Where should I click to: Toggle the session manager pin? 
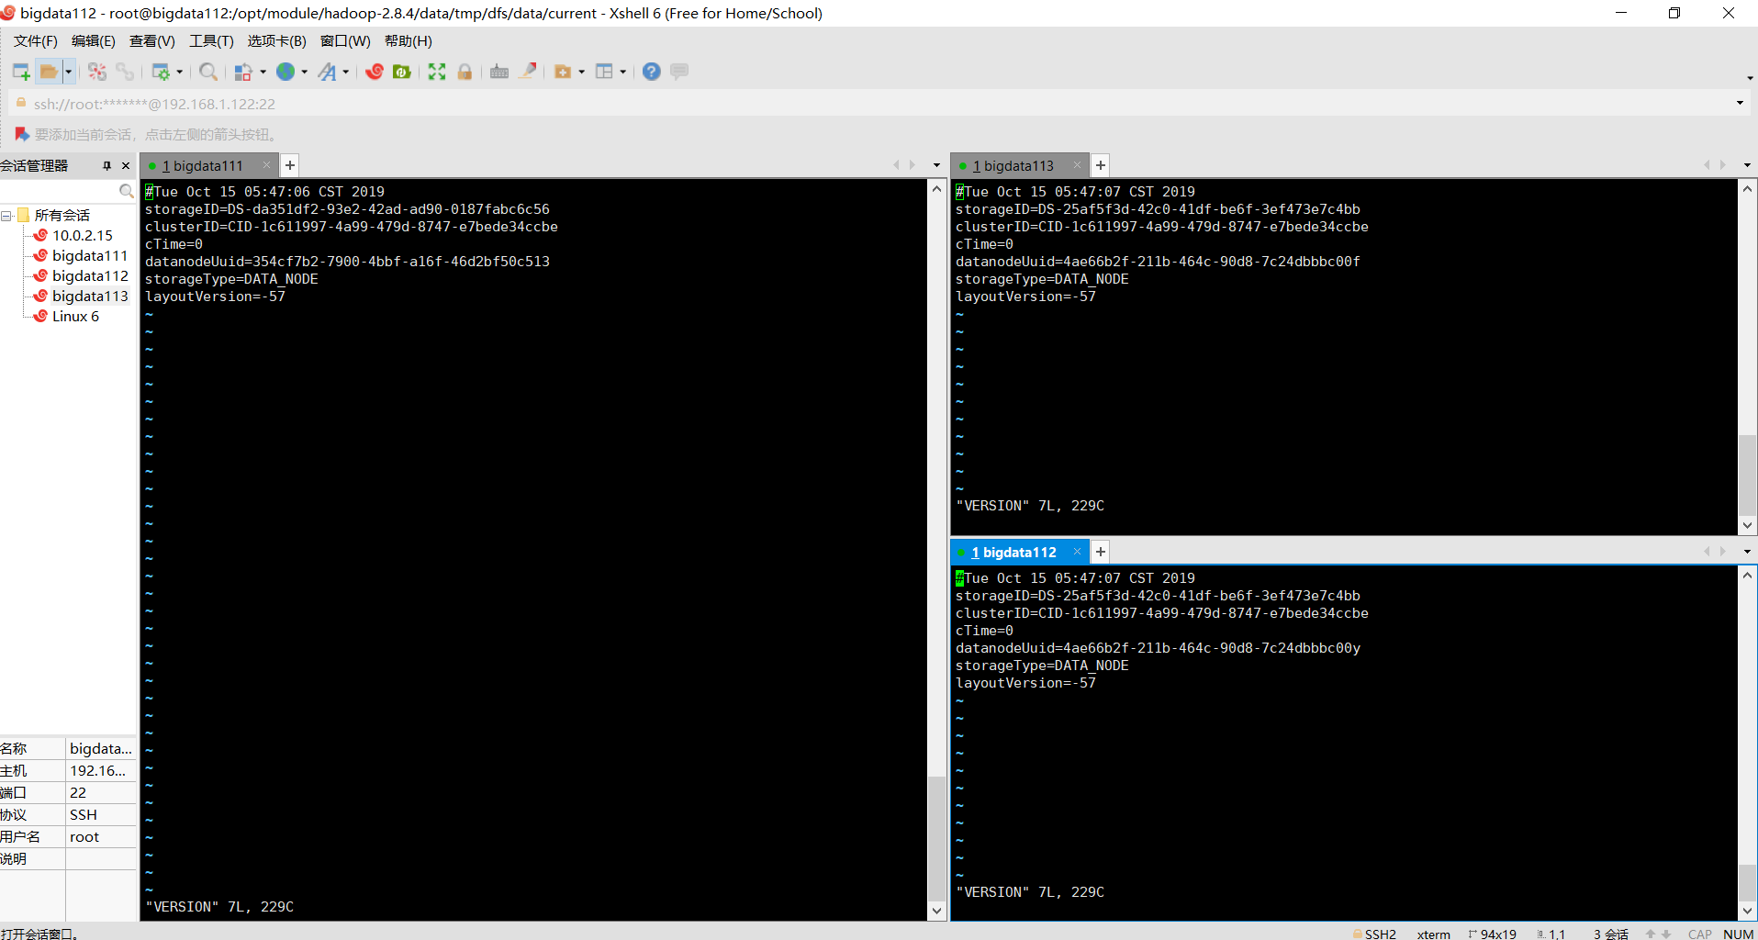pos(107,166)
